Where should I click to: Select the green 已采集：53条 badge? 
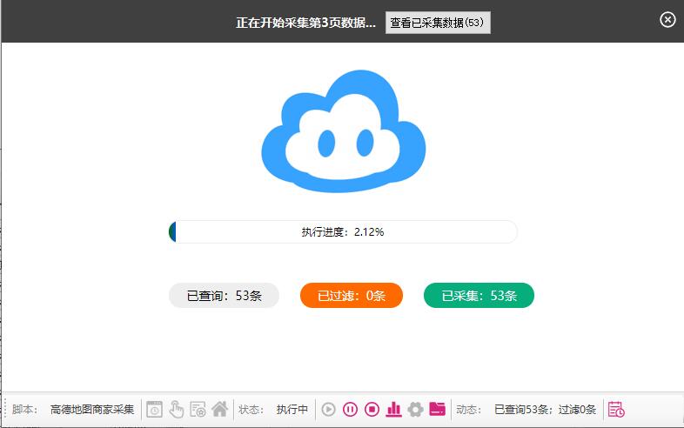479,296
